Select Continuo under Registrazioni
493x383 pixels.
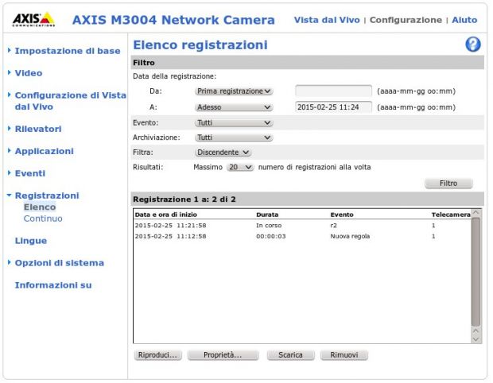pyautogui.click(x=43, y=219)
